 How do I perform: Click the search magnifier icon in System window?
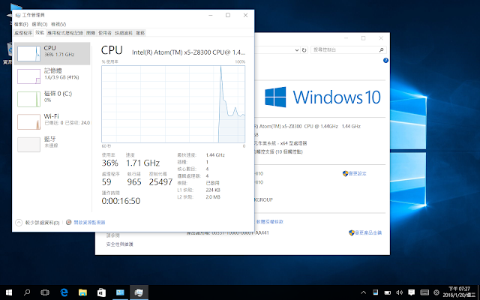point(382,50)
